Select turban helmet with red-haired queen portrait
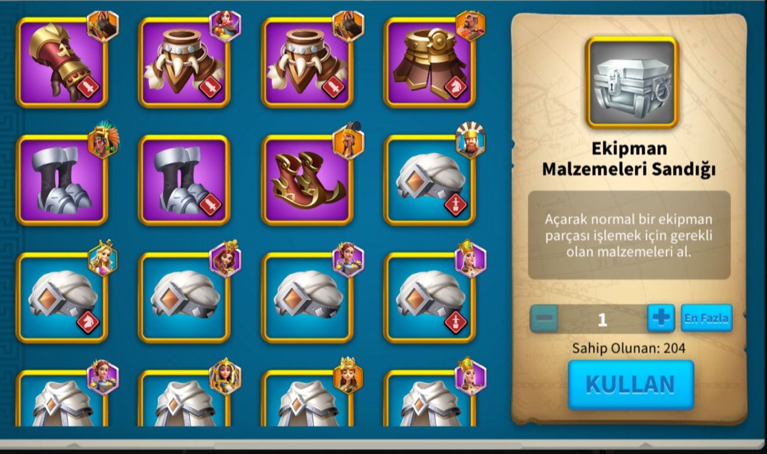This screenshot has height=454, width=767. (x=184, y=298)
